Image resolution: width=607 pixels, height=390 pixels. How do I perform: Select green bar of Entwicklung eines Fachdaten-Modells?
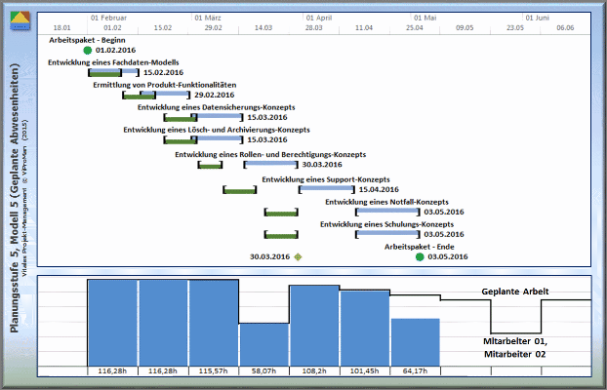tap(103, 72)
